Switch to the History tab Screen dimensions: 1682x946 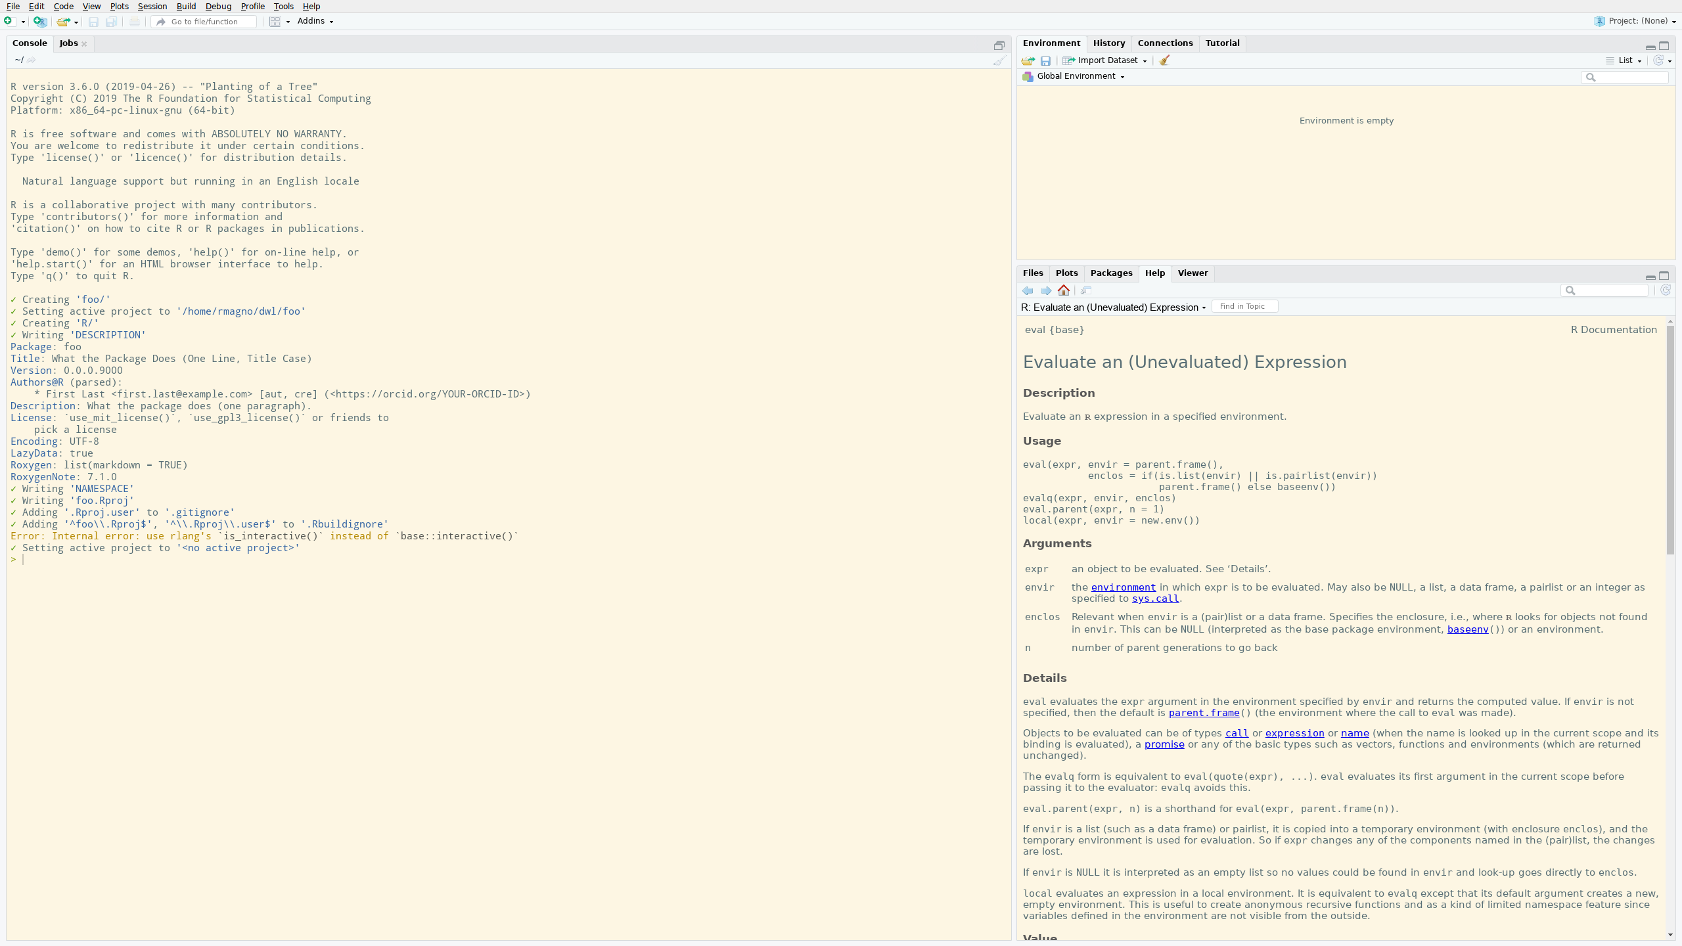coord(1109,43)
